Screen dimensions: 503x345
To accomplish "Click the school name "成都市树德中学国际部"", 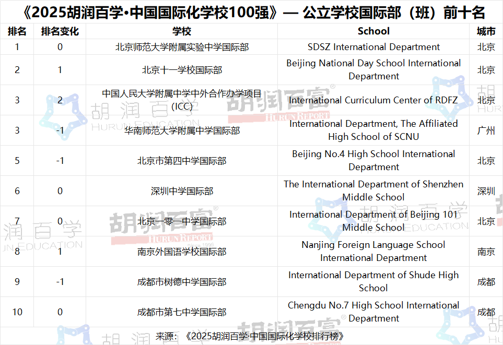I will coord(182,282).
